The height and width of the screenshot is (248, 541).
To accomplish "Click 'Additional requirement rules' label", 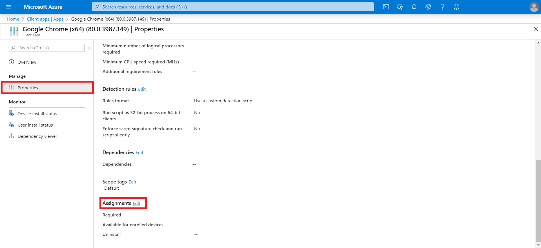I will (x=132, y=71).
